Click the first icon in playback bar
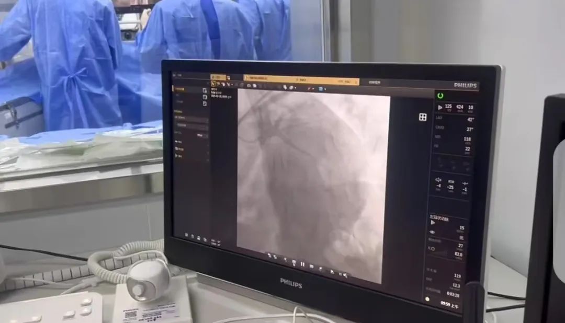565x323 pixels. 269,256
